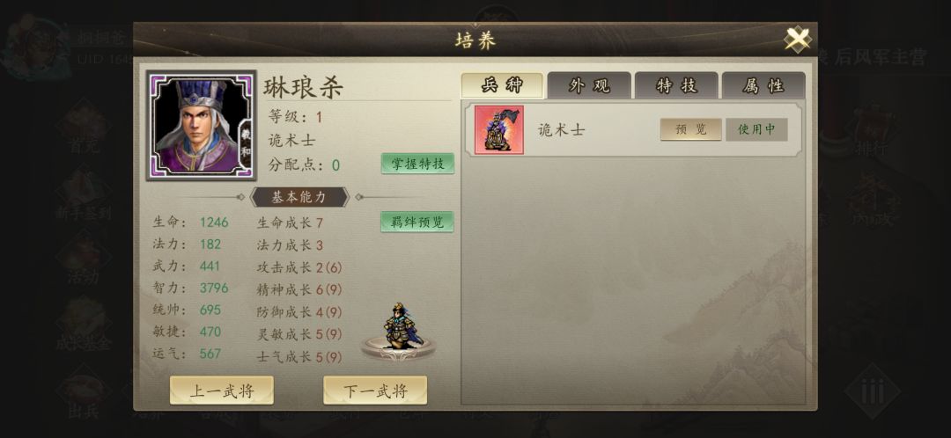Open the 特技 tab

click(x=676, y=85)
